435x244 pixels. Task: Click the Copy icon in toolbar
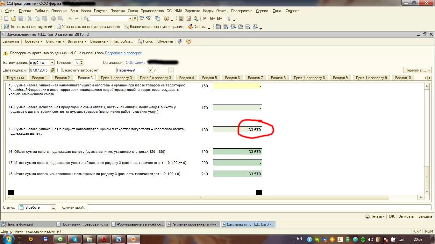[37, 19]
